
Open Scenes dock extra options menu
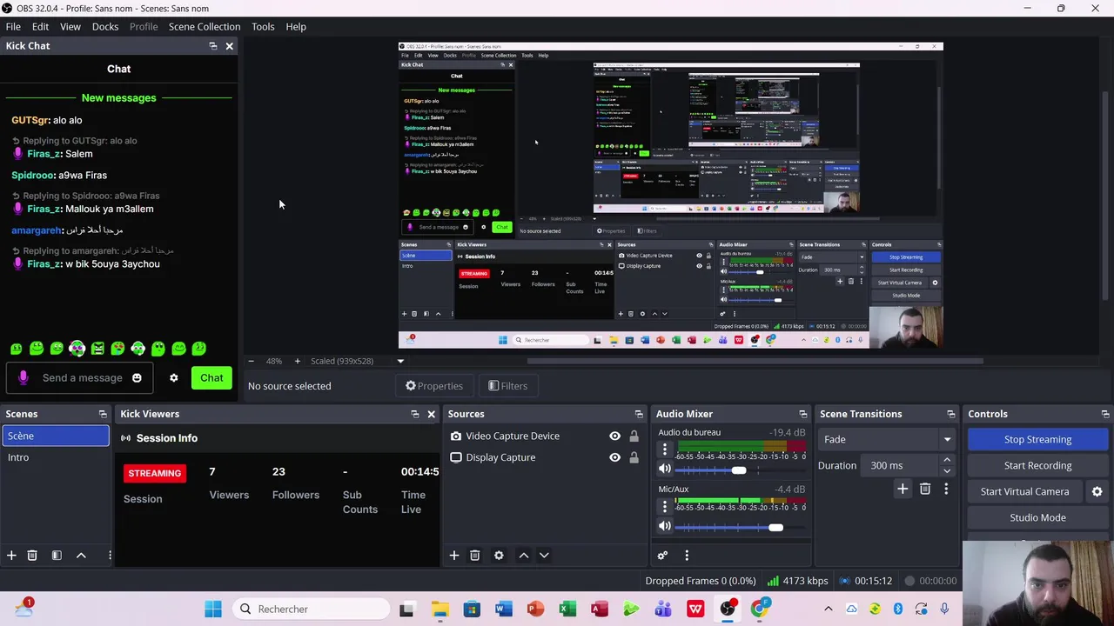110,555
